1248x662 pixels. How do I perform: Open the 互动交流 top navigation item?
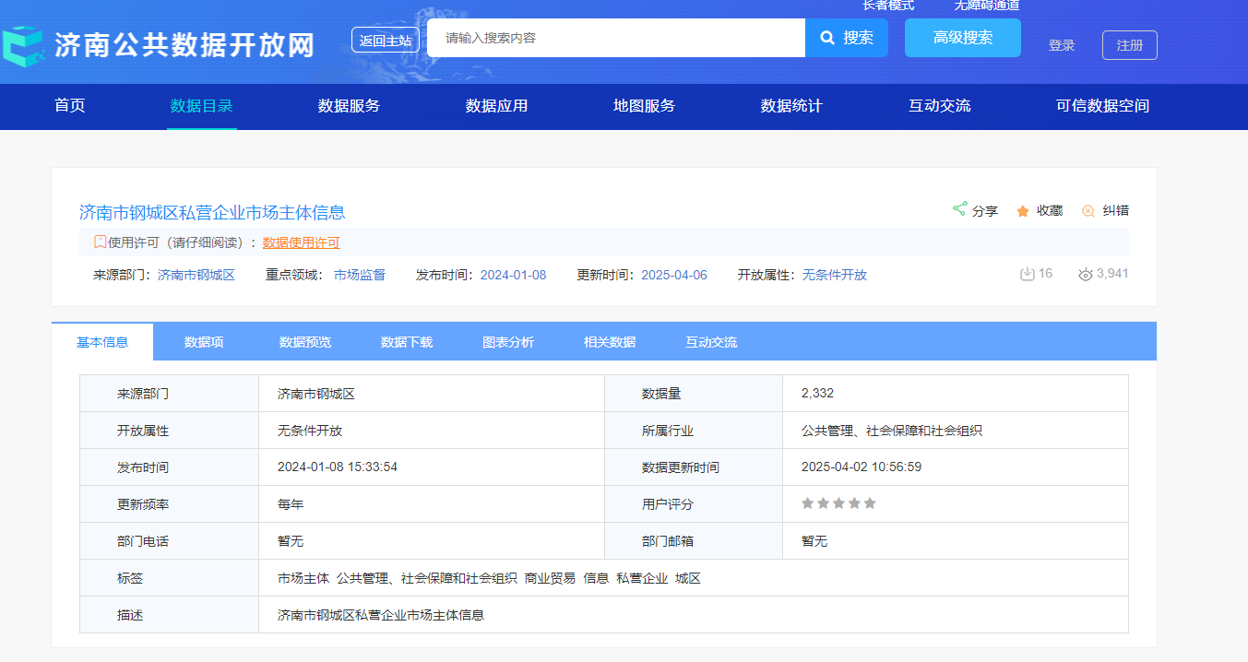pyautogui.click(x=940, y=106)
